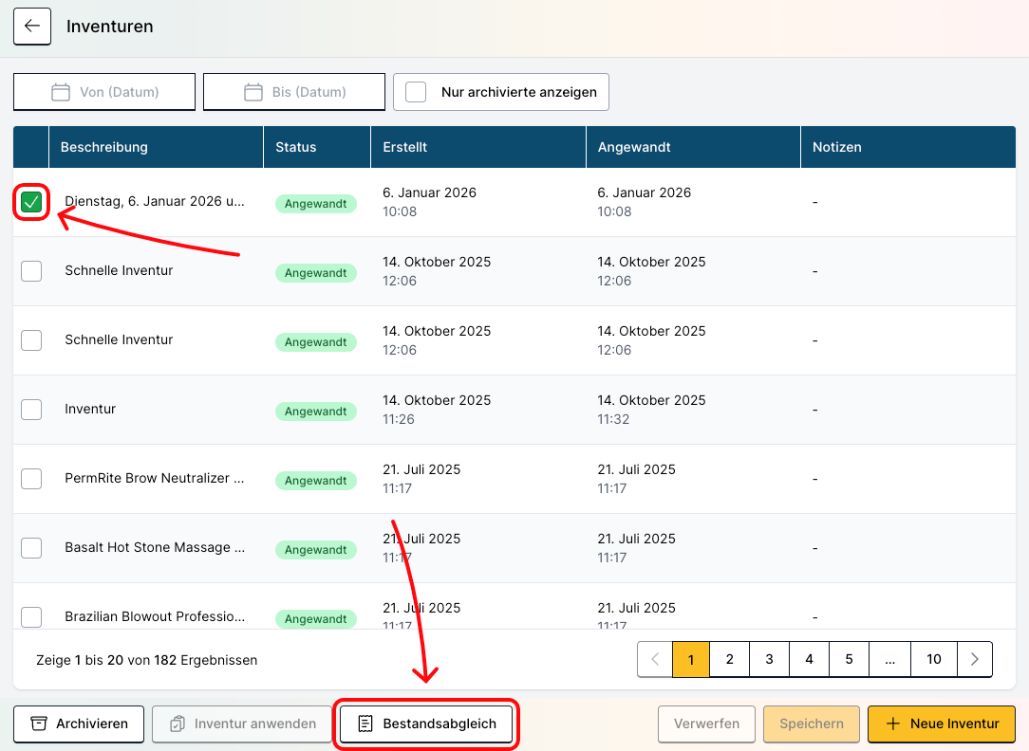Click the plus icon on Neue Inventur
The image size is (1029, 751).
click(892, 724)
